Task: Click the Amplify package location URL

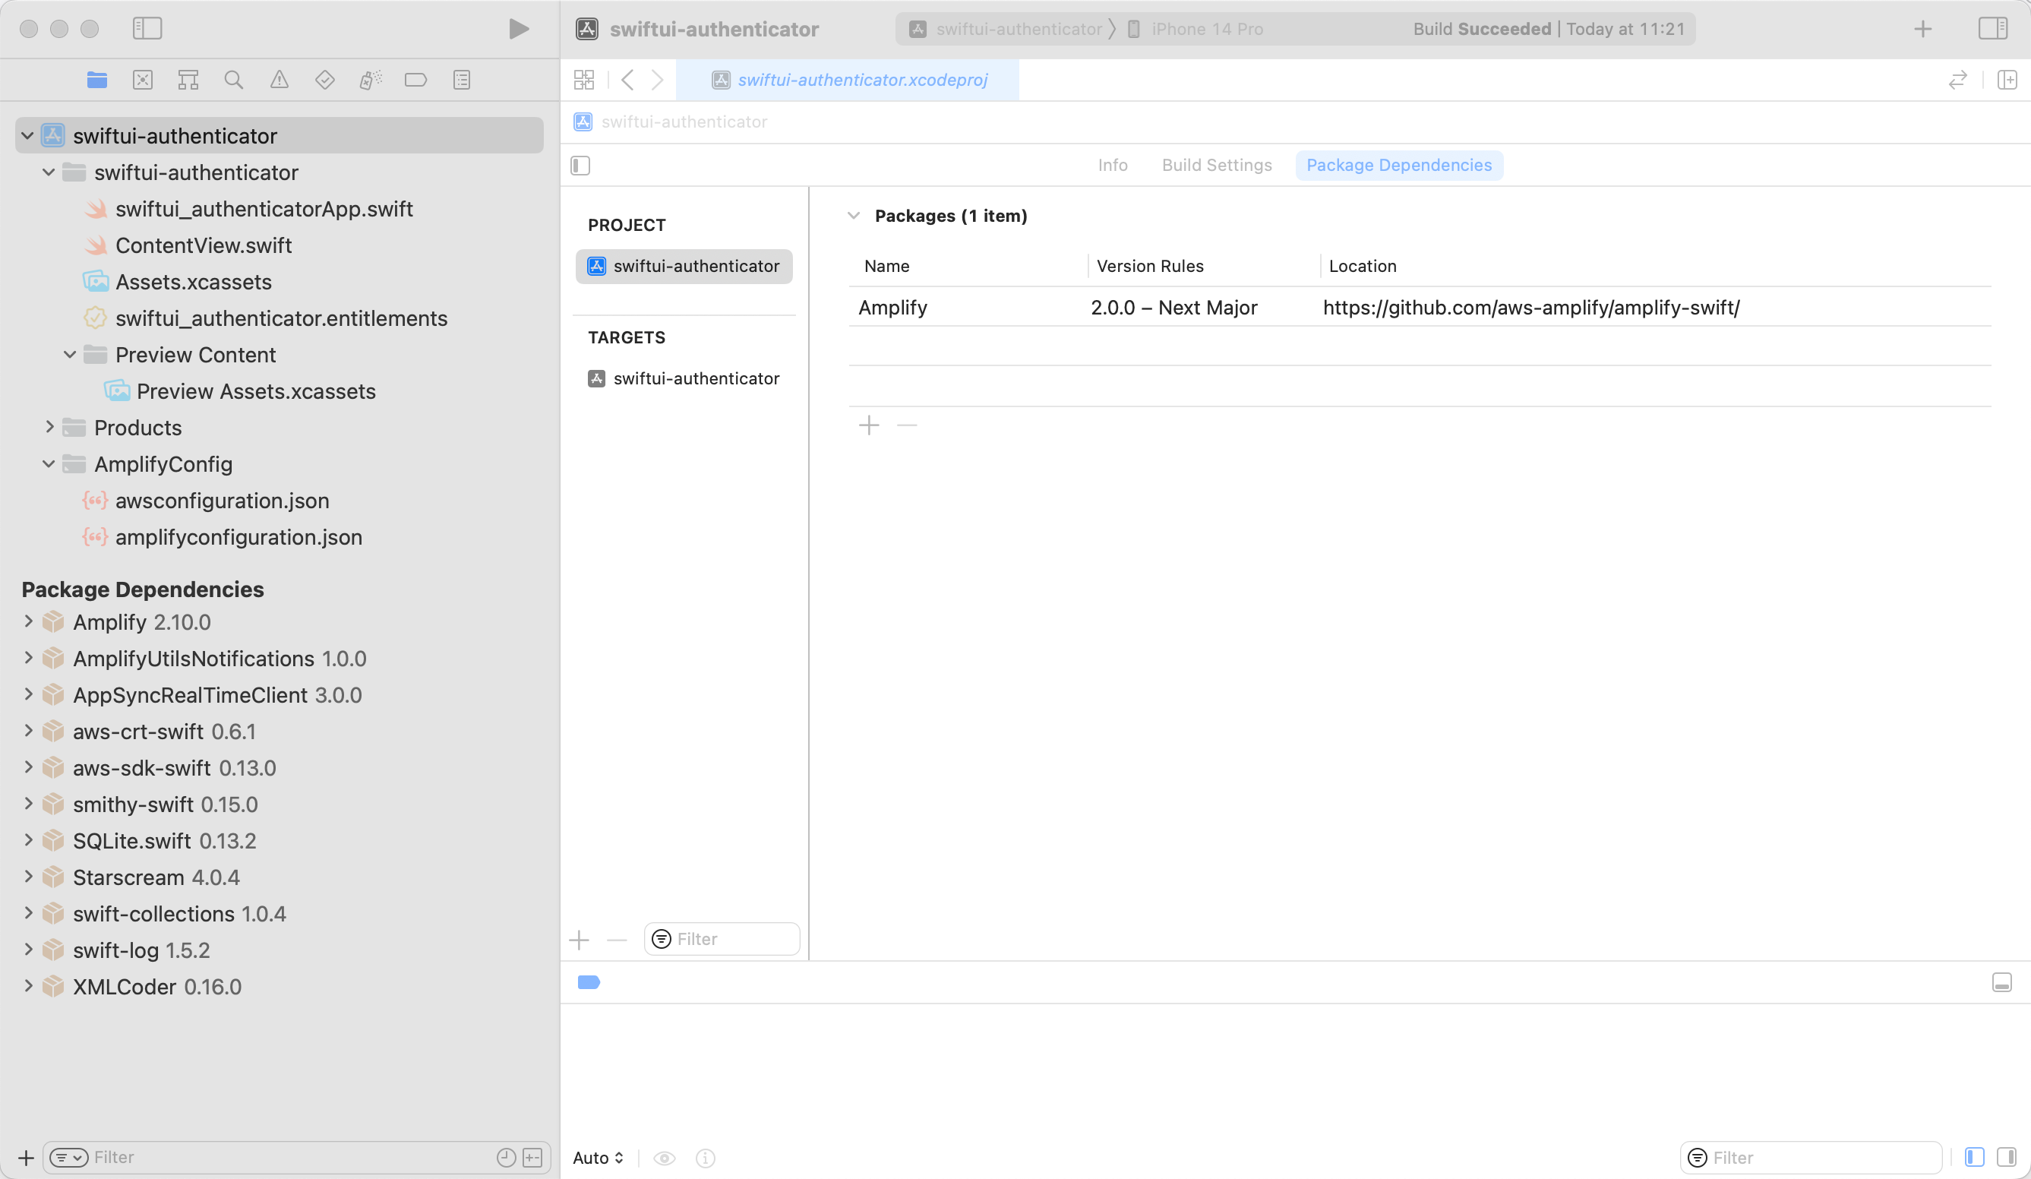Action: pos(1530,308)
